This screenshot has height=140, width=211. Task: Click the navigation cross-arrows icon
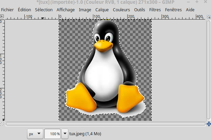click(209, 124)
